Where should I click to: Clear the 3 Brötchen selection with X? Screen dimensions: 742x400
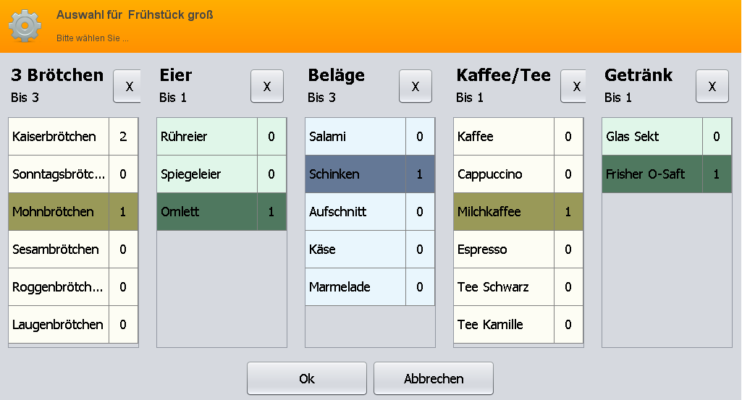[127, 86]
